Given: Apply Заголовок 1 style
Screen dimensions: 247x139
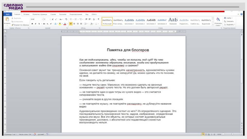Looking at the screenshot, I should (129, 21).
